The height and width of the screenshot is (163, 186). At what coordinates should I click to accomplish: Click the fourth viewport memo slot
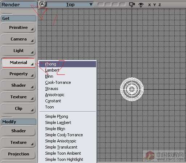[x=123, y=4]
